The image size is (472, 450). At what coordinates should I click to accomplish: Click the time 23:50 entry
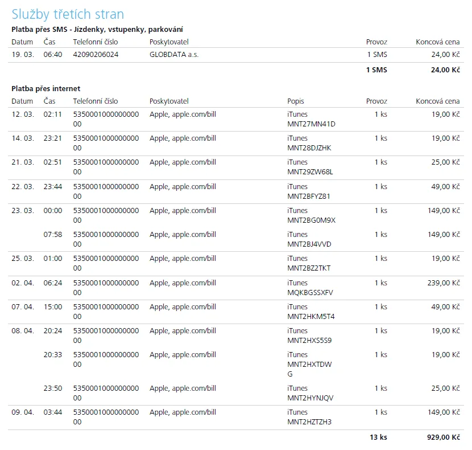coord(53,388)
